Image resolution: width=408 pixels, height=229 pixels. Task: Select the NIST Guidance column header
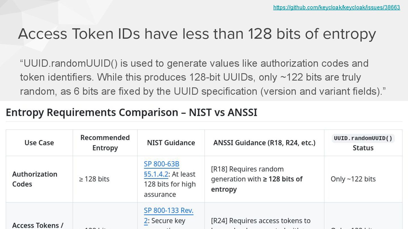tap(171, 143)
